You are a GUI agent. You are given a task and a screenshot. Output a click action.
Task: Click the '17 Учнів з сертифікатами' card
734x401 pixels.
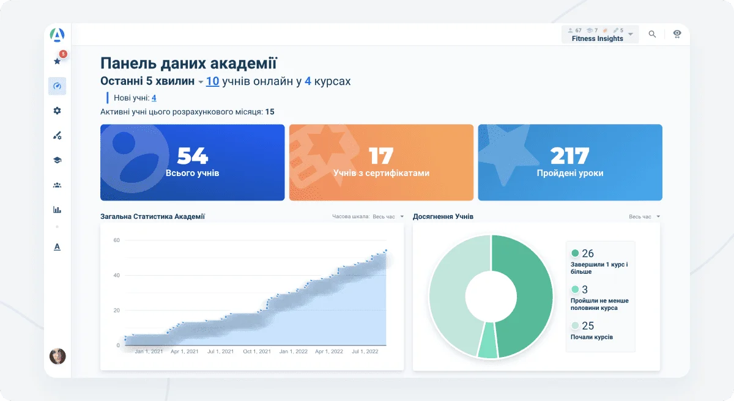381,163
